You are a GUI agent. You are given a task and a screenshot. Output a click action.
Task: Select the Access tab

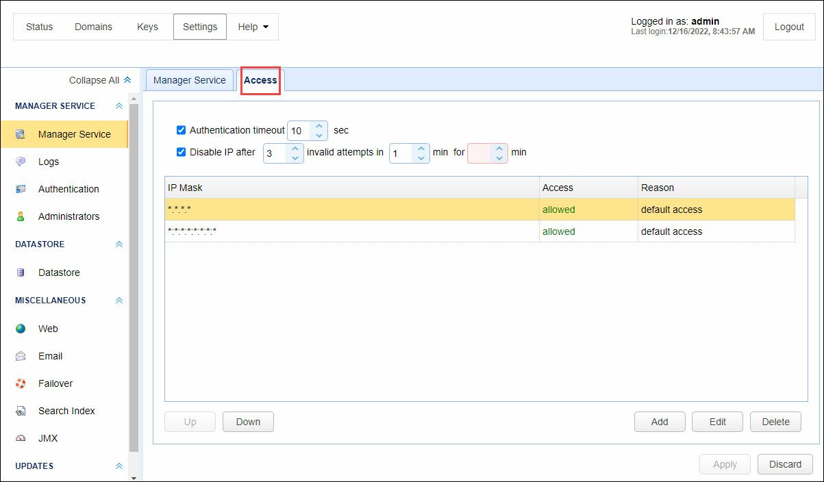pos(260,80)
